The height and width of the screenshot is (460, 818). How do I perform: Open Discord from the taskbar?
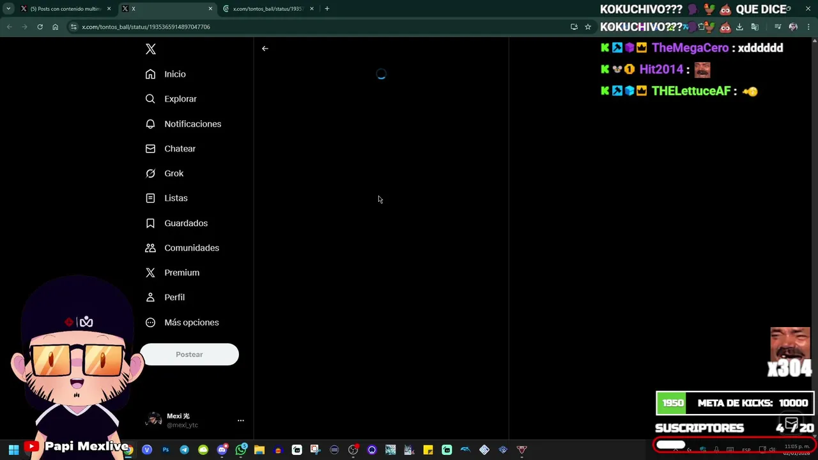pos(222,450)
